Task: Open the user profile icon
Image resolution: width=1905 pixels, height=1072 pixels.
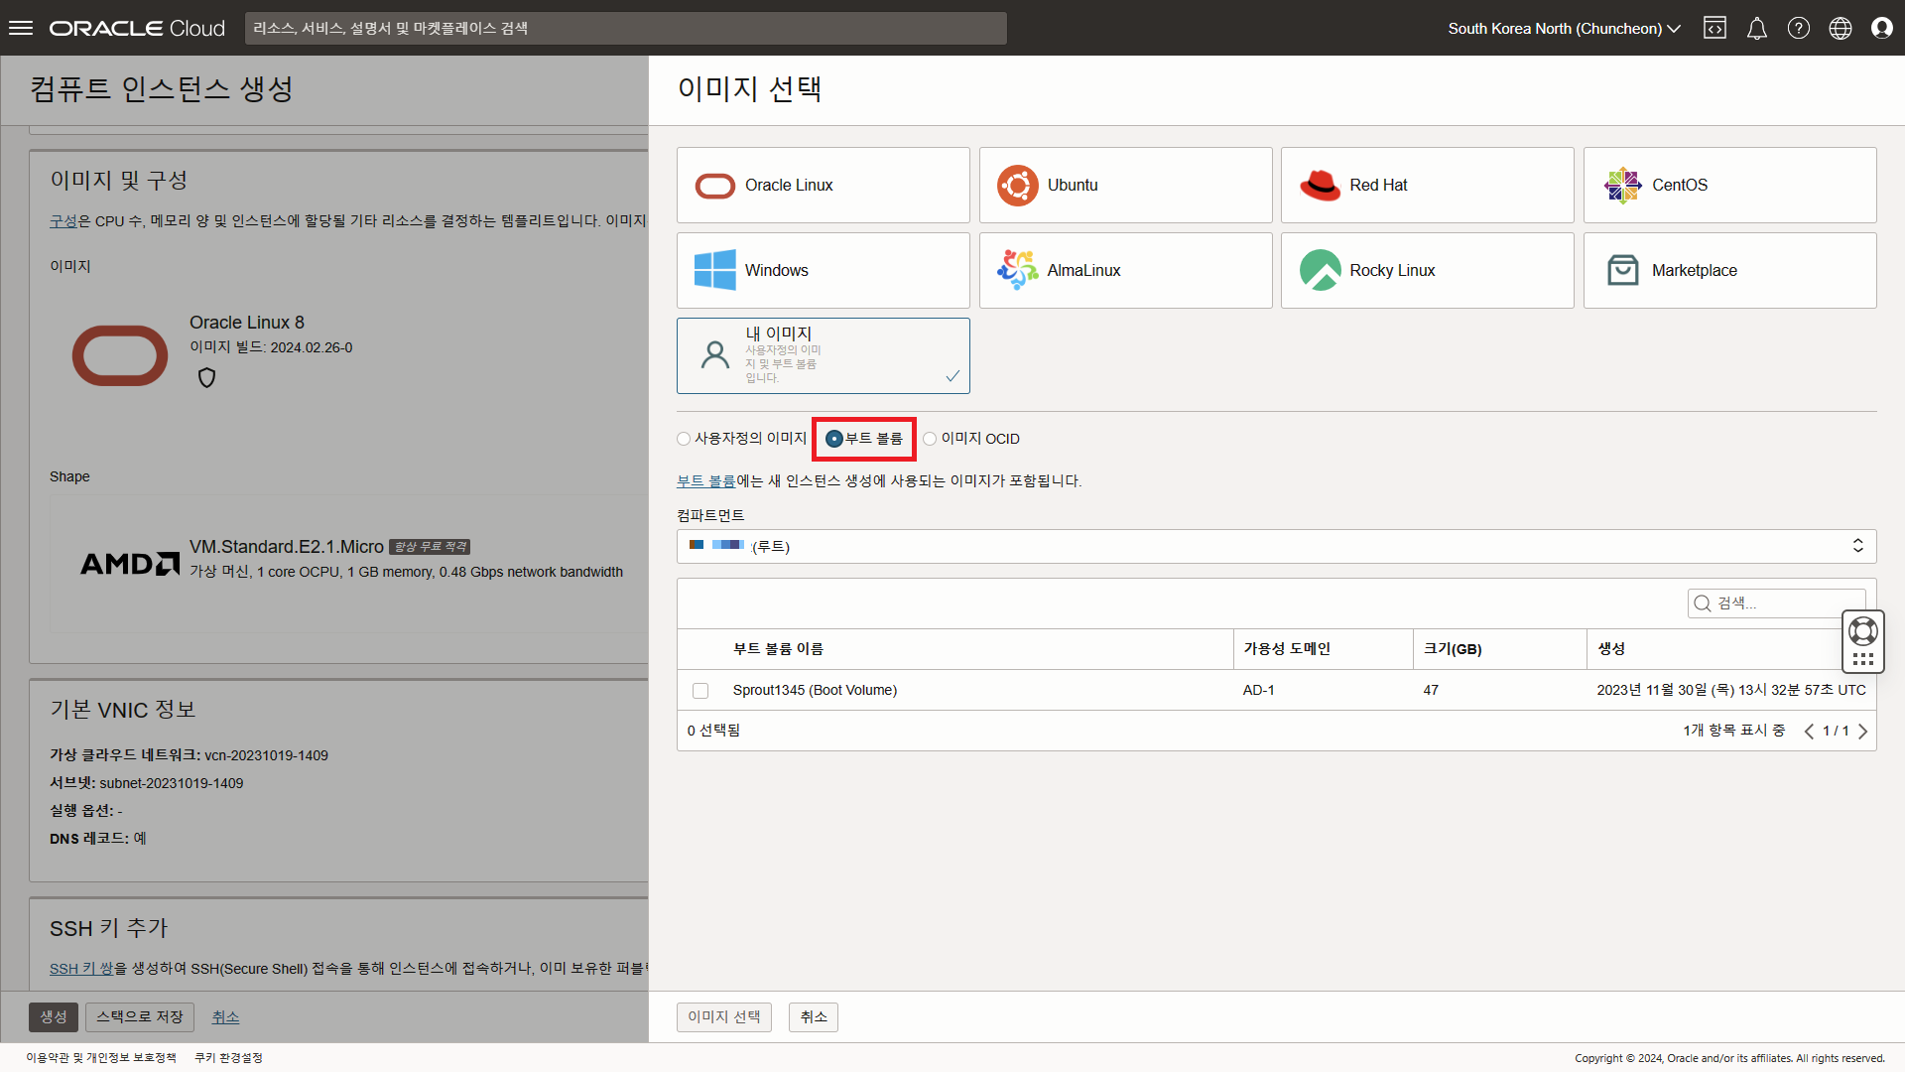Action: click(x=1881, y=28)
